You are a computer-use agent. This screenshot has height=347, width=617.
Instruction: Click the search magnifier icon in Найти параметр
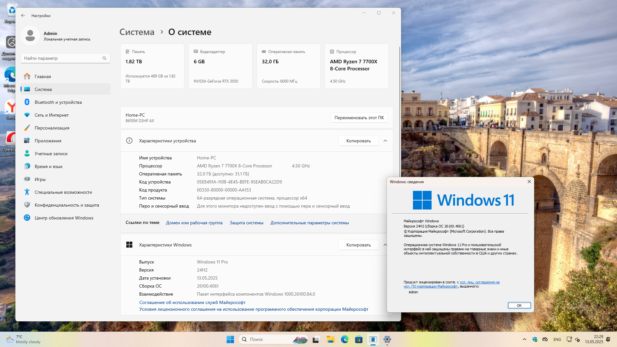(x=104, y=58)
